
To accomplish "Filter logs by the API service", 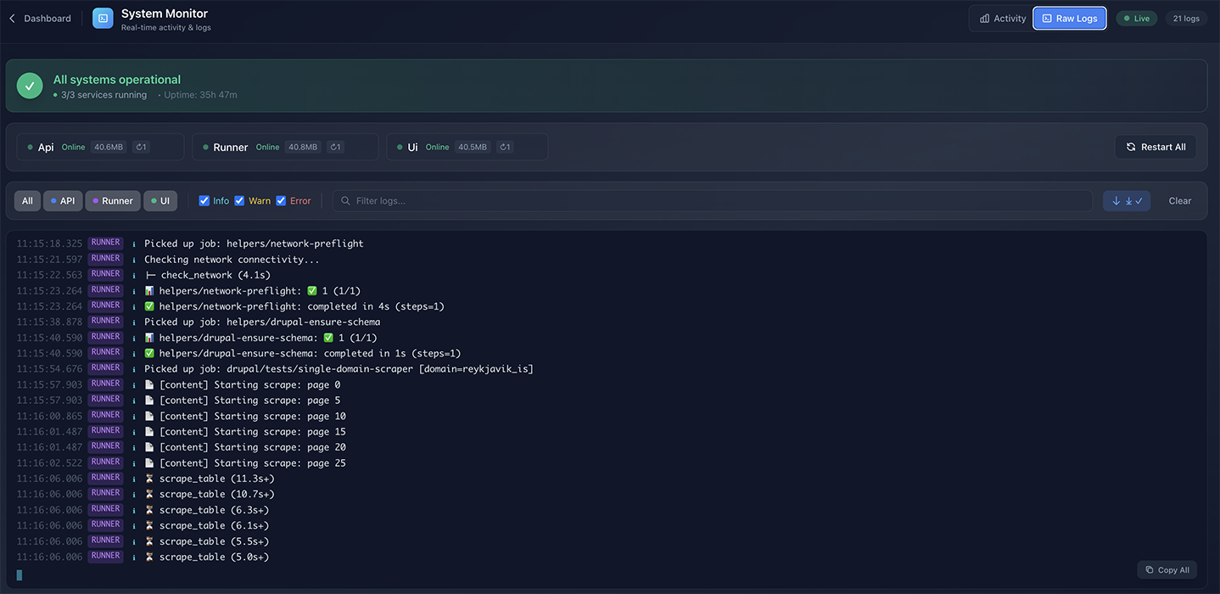I will tap(63, 201).
